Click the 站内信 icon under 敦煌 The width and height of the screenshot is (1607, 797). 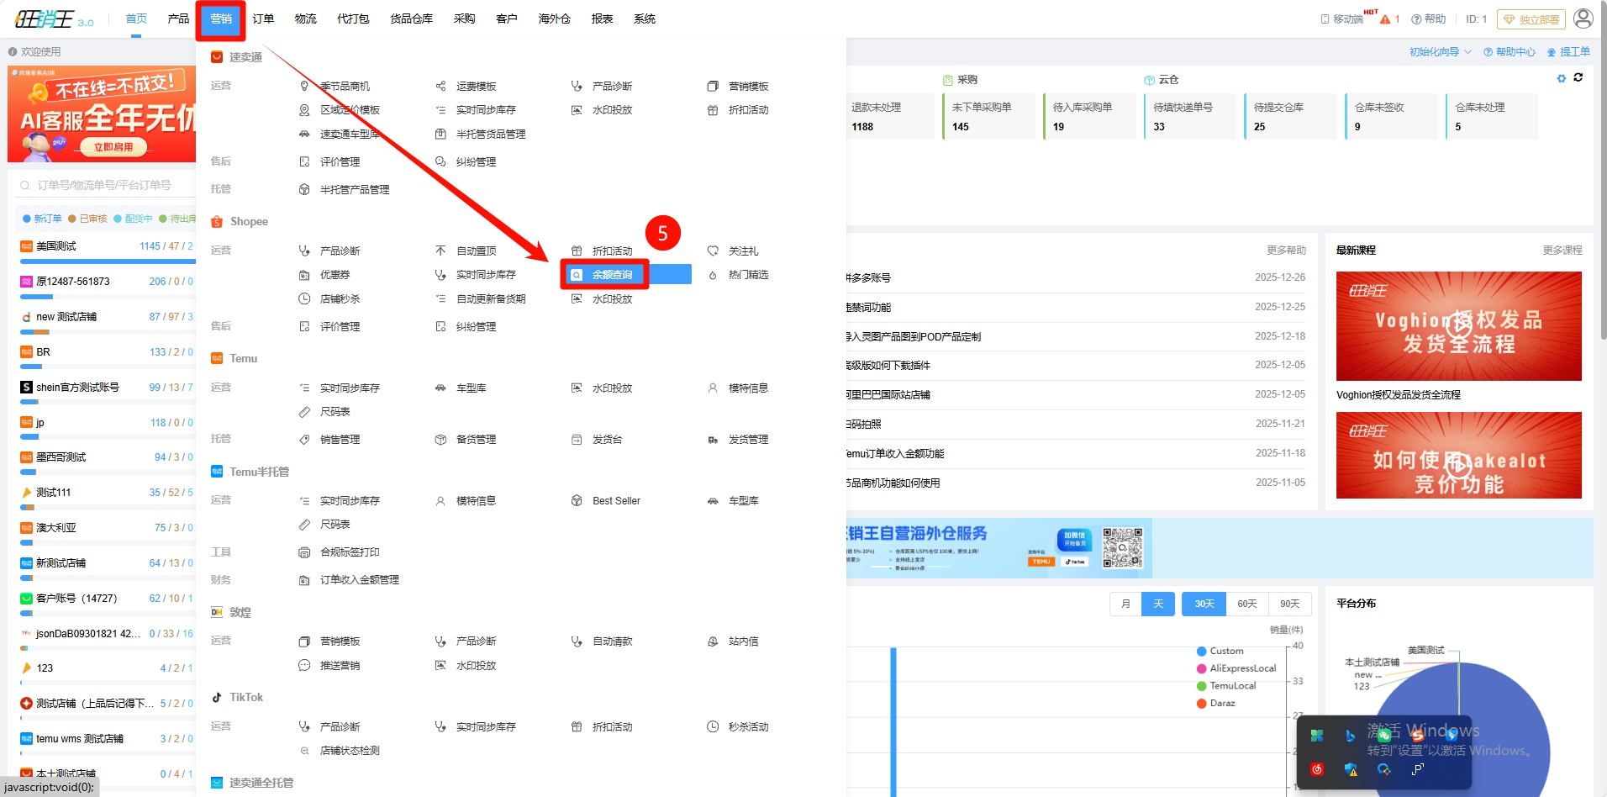[x=713, y=641]
